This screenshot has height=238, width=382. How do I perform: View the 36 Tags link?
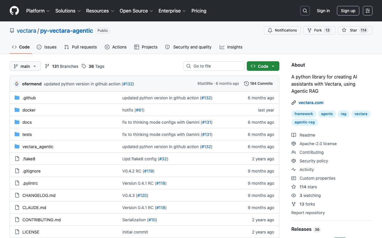coord(93,66)
